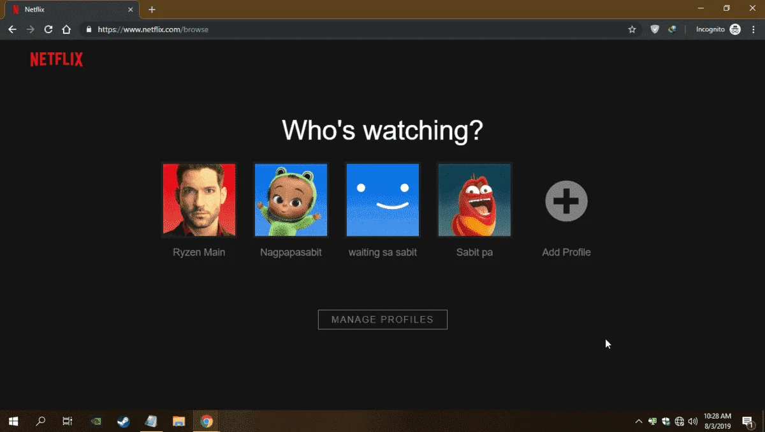Open the shield extension icon
The image size is (765, 432).
coord(655,29)
